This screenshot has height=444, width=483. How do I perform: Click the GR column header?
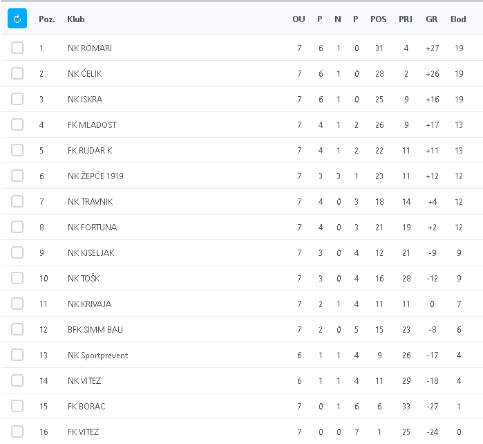click(432, 19)
